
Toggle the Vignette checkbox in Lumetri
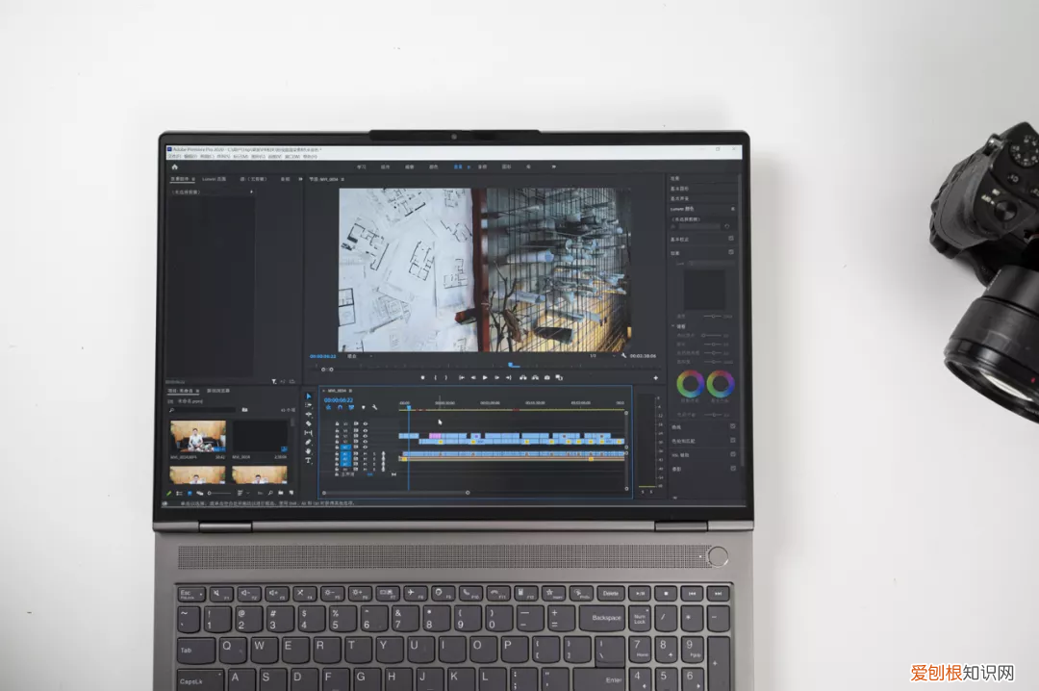732,469
